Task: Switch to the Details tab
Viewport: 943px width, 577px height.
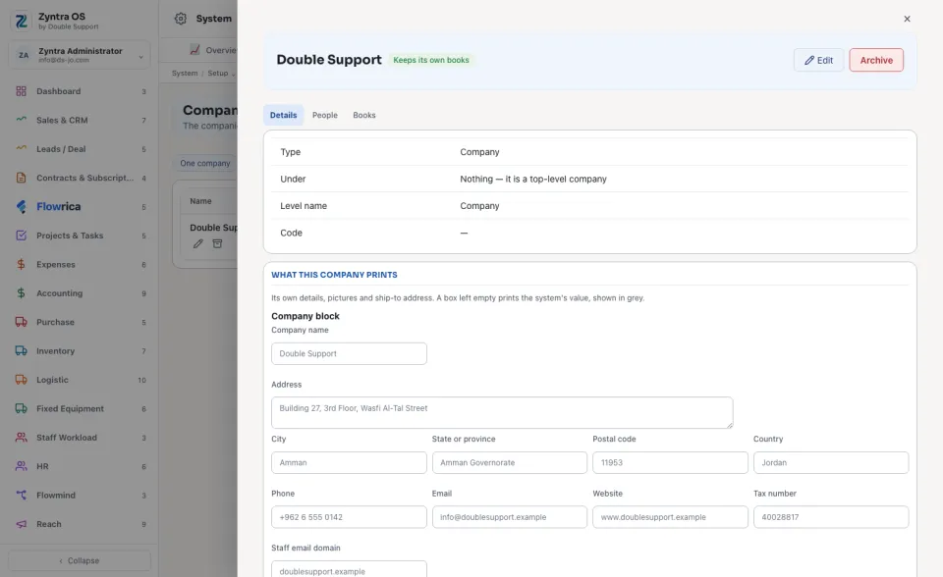Action: tap(283, 115)
